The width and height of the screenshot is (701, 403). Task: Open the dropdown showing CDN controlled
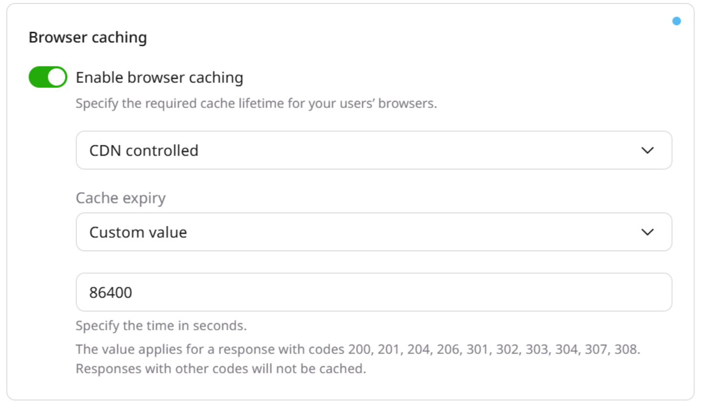coord(374,150)
